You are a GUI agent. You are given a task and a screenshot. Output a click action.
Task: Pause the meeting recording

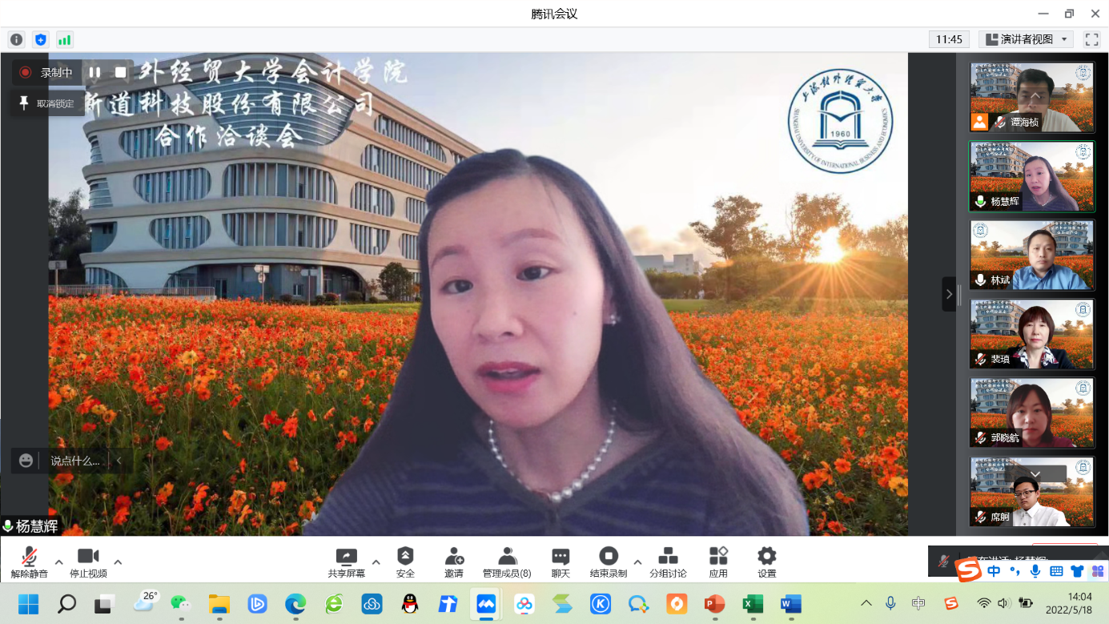point(94,72)
